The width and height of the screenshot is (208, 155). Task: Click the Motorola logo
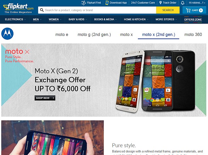pyautogui.click(x=8, y=34)
